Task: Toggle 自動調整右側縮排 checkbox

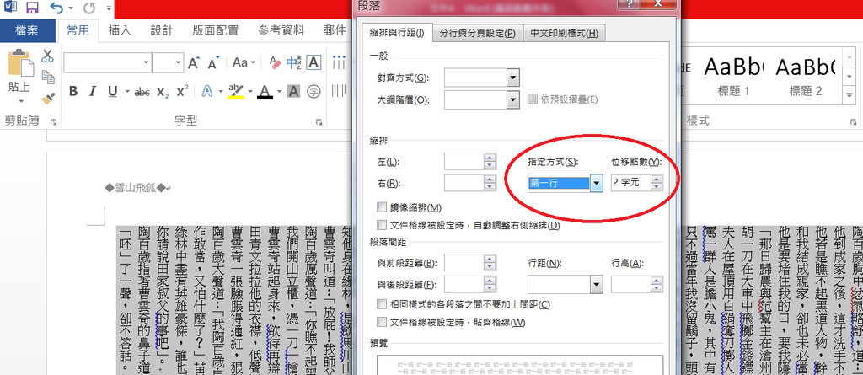Action: [x=382, y=225]
